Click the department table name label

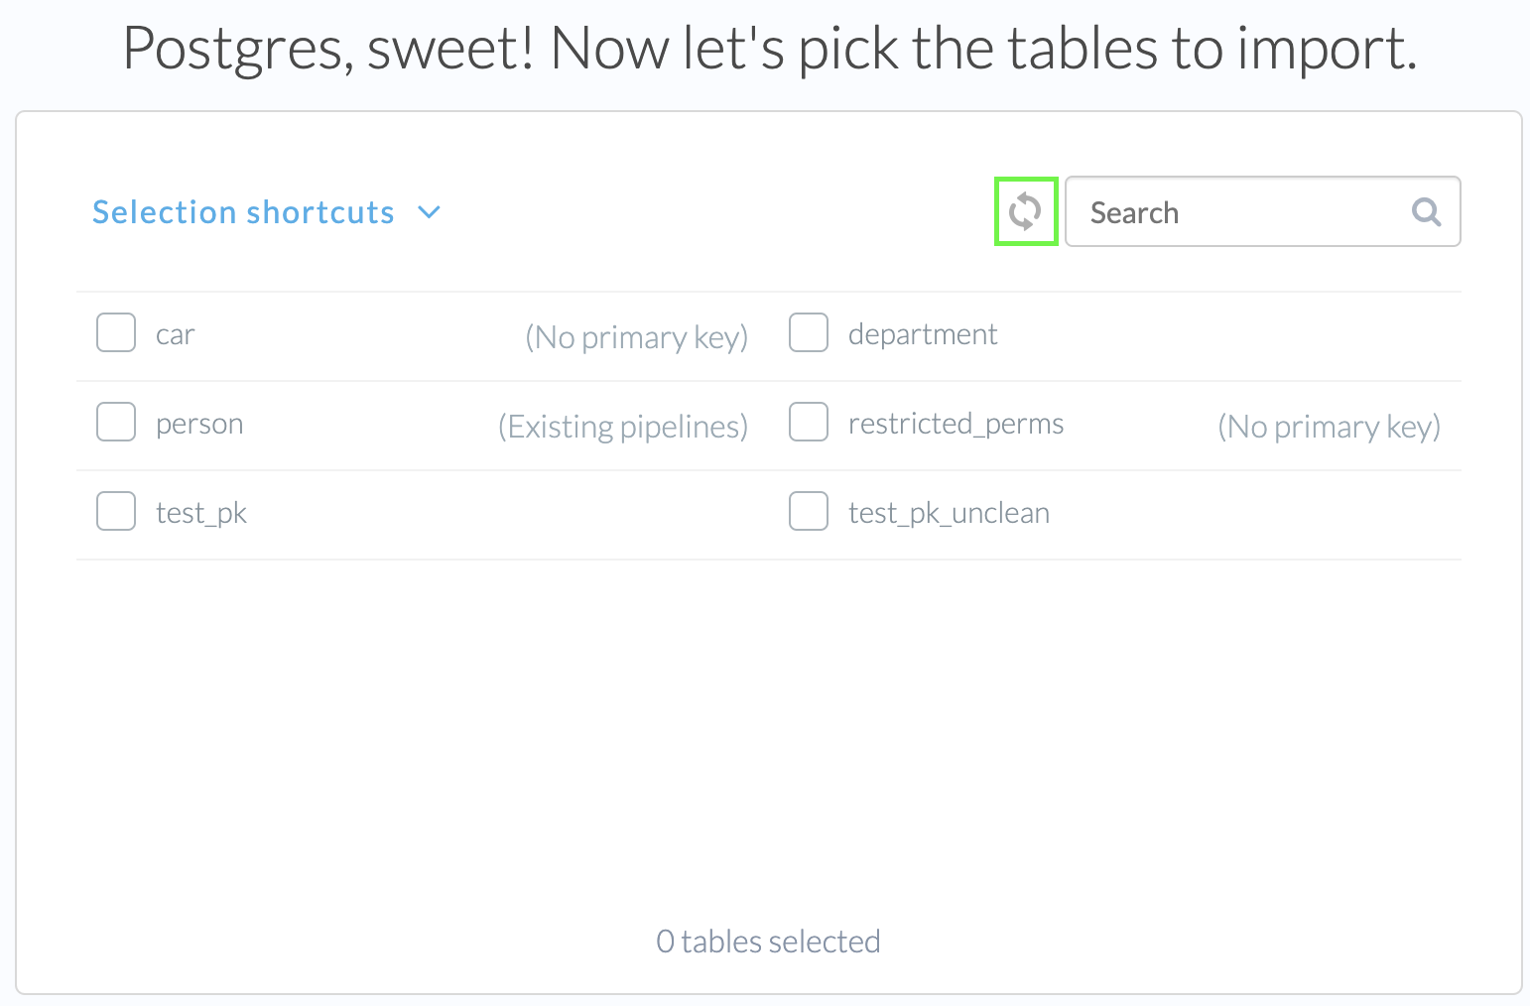(x=922, y=334)
